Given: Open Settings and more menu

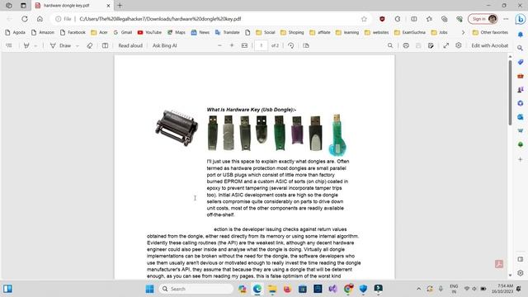Looking at the screenshot, I should tap(506, 19).
